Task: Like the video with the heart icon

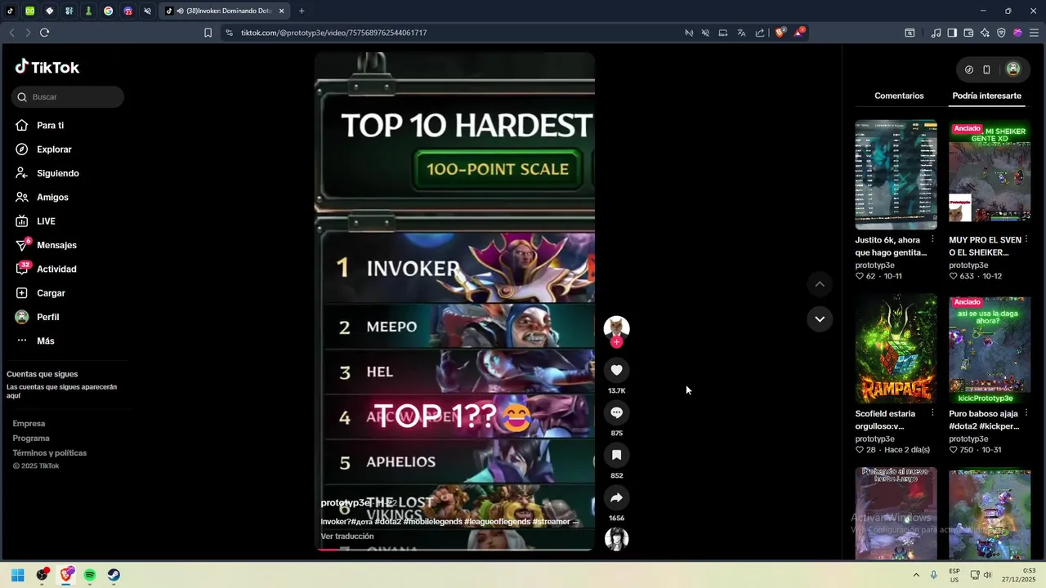Action: 616,370
